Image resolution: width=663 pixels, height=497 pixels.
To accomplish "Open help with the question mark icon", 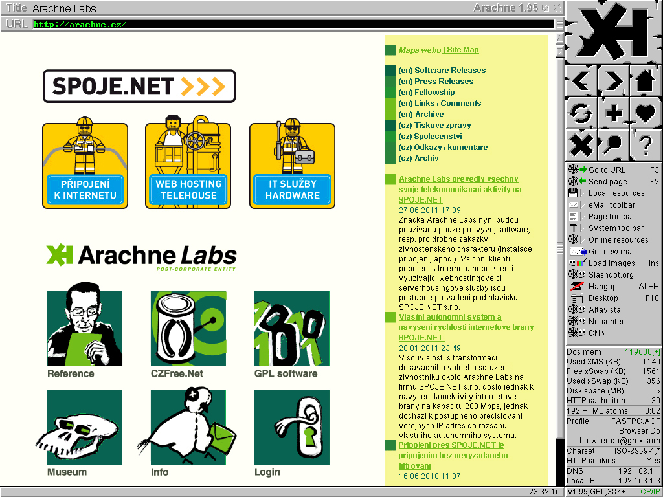I will pos(646,145).
